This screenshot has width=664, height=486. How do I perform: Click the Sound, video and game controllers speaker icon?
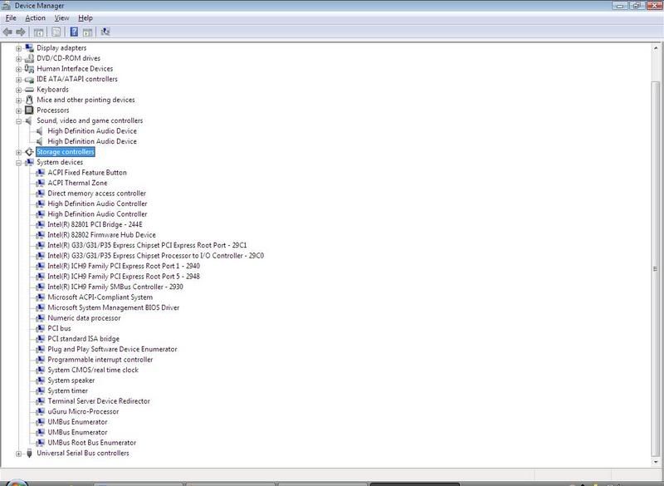coord(29,120)
